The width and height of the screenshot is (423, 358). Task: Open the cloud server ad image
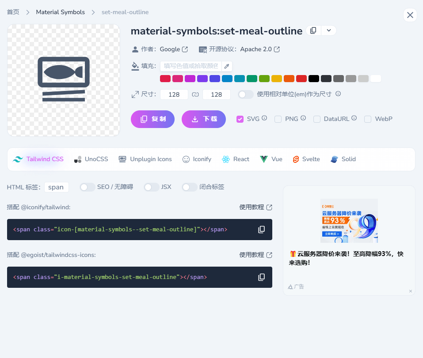tap(349, 221)
